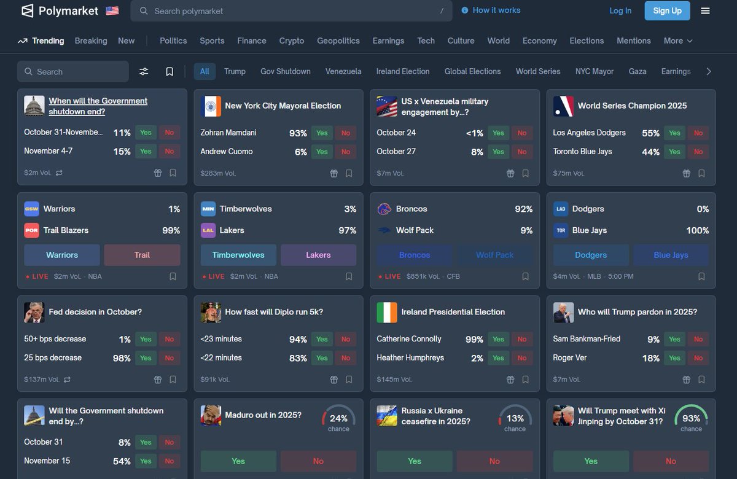Switch to the Breaking tab
Image resolution: width=737 pixels, height=479 pixels.
(91, 41)
